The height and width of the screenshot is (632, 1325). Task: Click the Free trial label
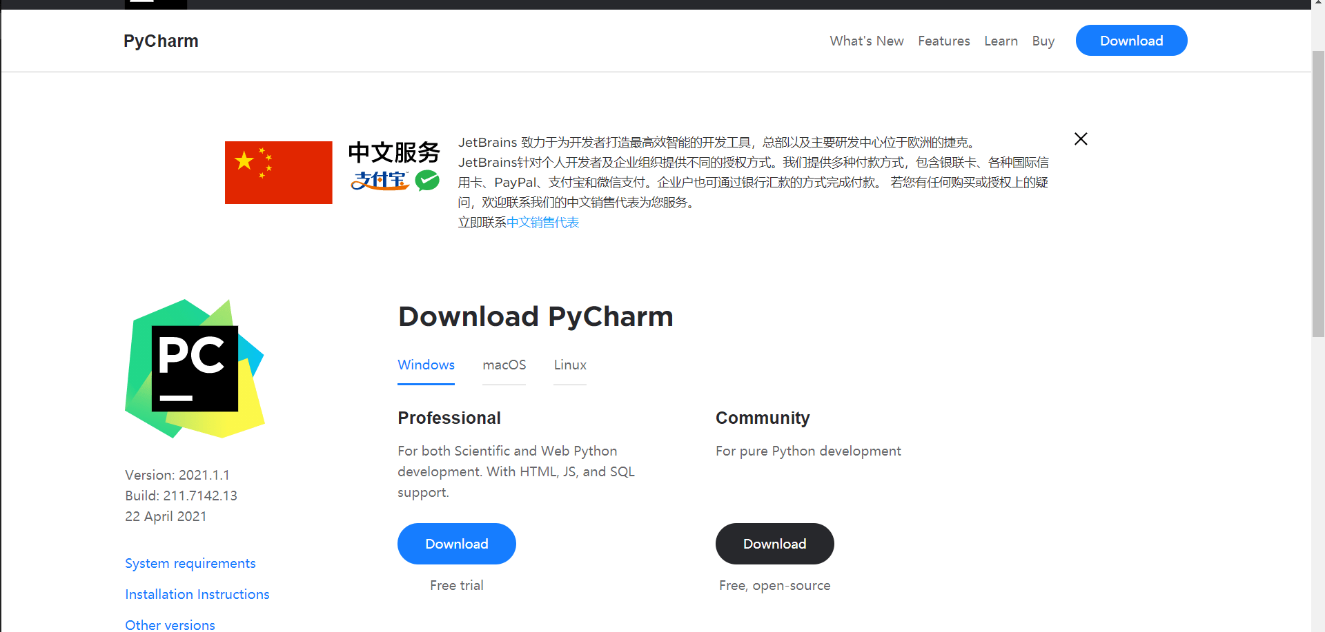tap(456, 585)
